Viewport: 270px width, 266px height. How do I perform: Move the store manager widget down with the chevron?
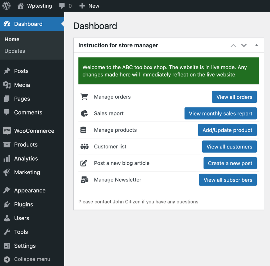click(x=244, y=45)
